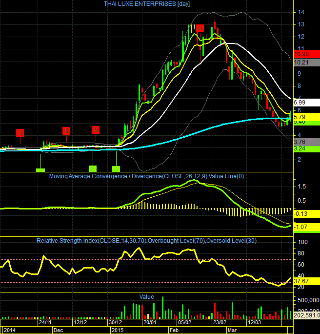
Task: Select the Dec month label
Action: 59,330
